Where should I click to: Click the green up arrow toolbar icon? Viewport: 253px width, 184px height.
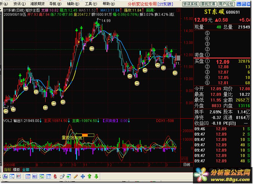(89, 176)
